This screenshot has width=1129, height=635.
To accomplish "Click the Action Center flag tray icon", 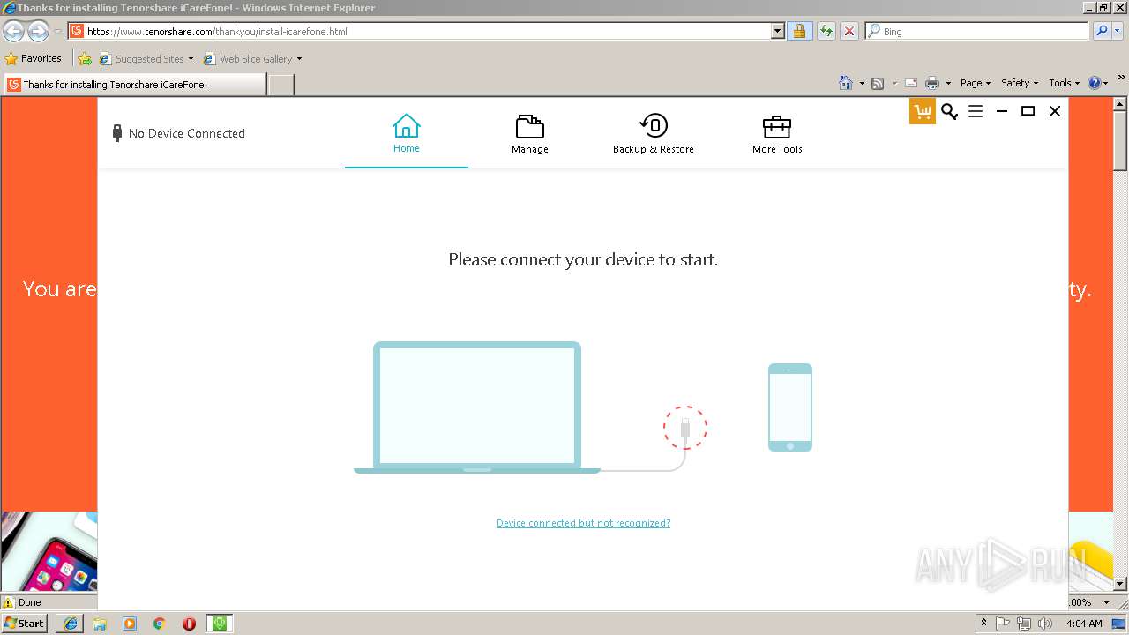I will point(1003,624).
